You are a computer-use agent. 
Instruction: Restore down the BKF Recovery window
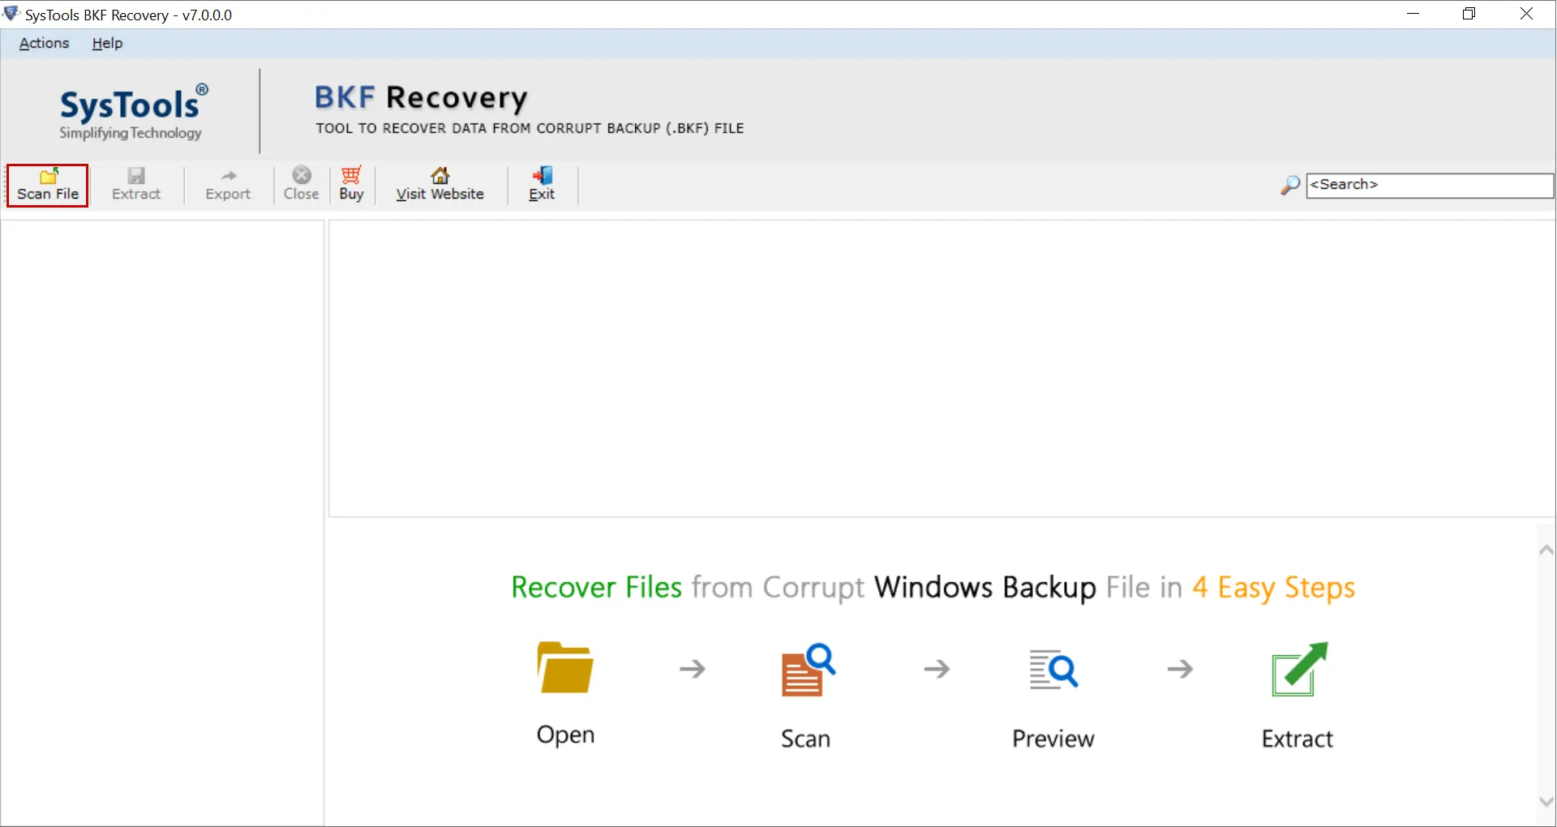(x=1469, y=14)
